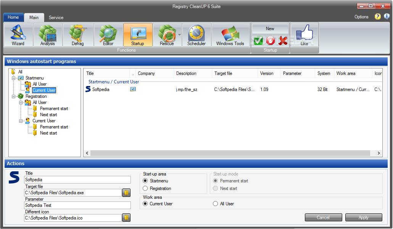Open help via the question mark icon
Image resolution: width=393 pixels, height=229 pixels.
click(x=377, y=16)
